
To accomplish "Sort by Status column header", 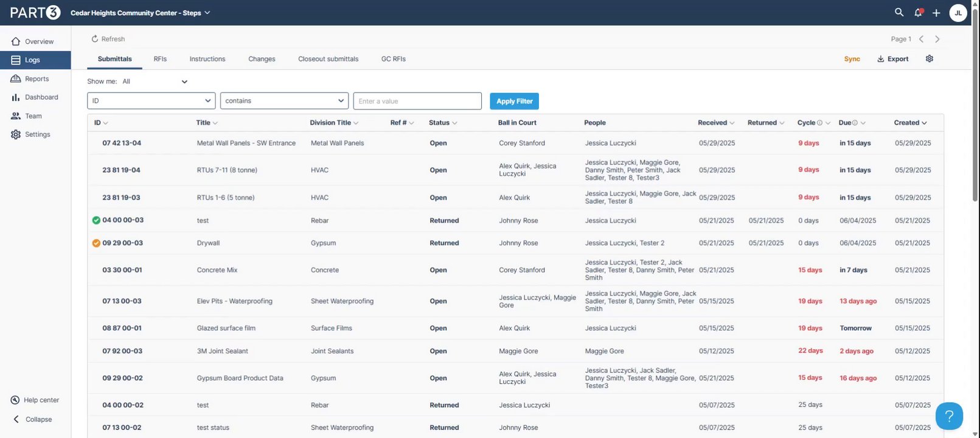I will (x=443, y=123).
